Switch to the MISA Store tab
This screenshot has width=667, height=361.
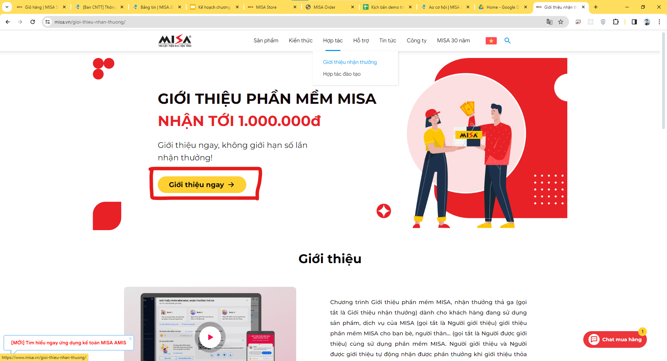(x=272, y=7)
